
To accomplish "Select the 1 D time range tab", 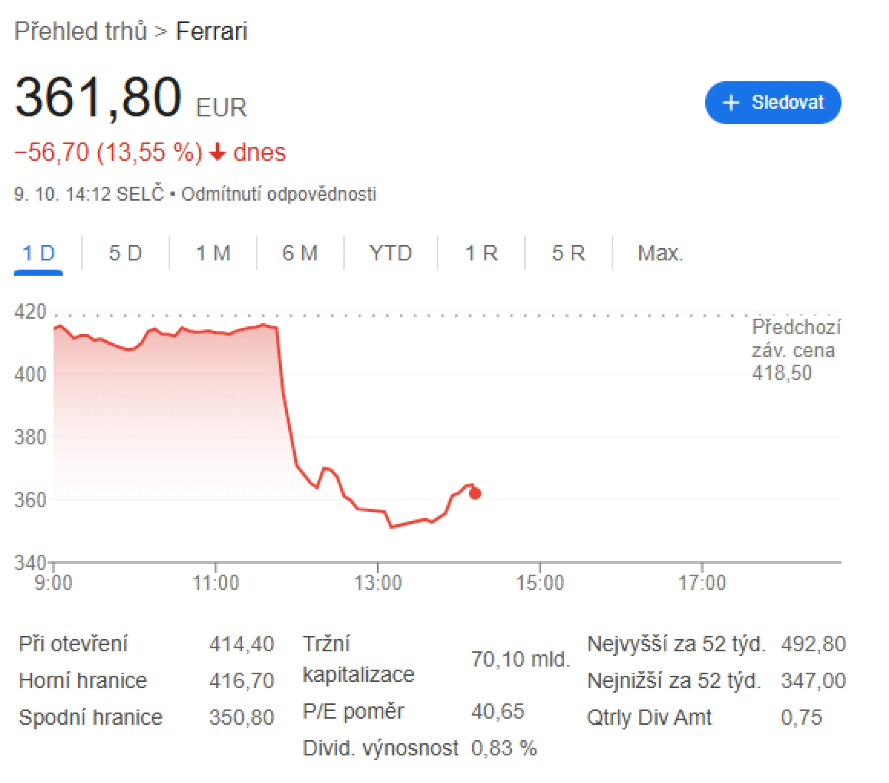I will click(x=38, y=253).
